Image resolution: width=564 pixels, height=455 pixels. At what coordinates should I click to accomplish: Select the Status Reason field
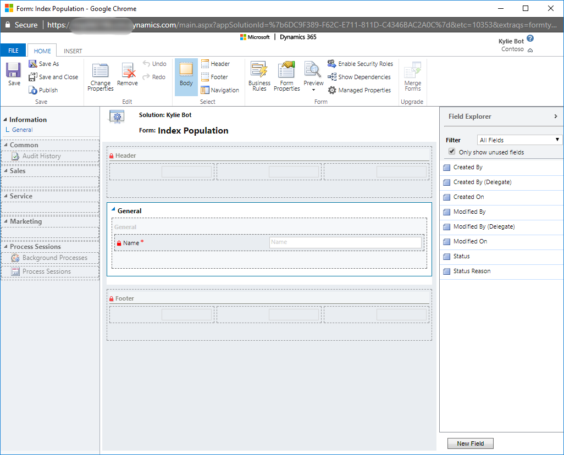501,271
